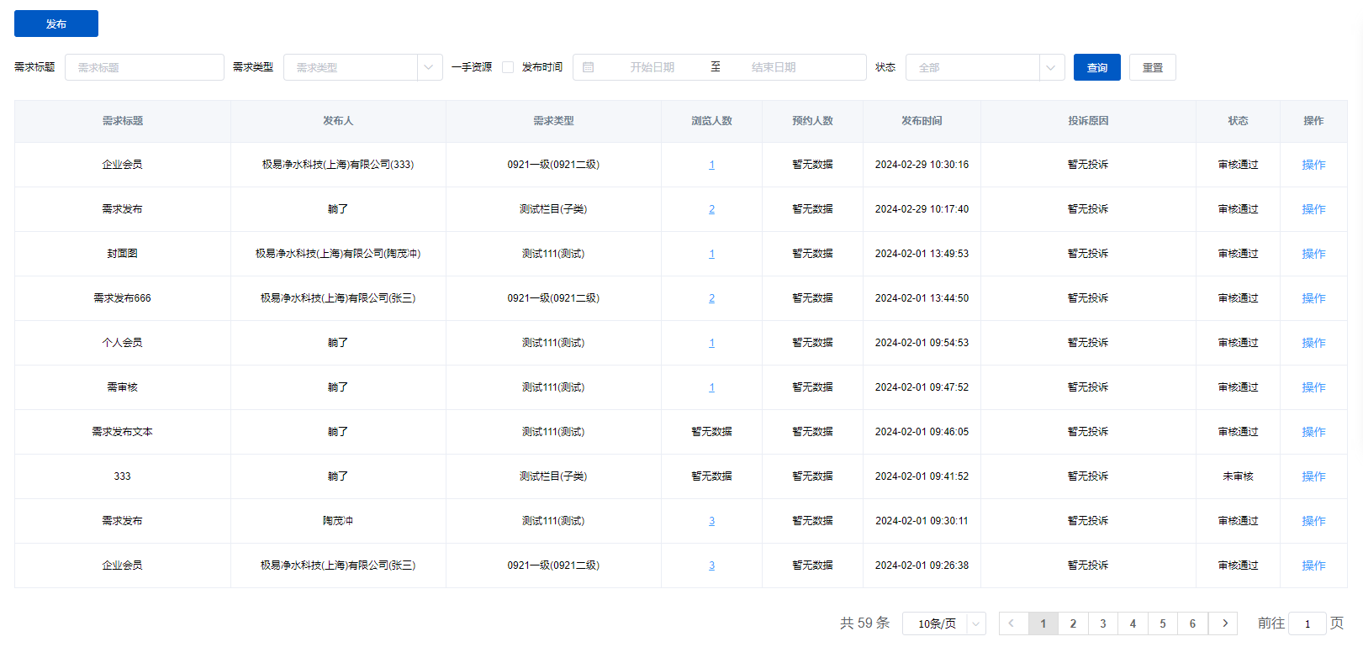Go to next page using right arrow
This screenshot has width=1363, height=647.
pyautogui.click(x=1224, y=623)
